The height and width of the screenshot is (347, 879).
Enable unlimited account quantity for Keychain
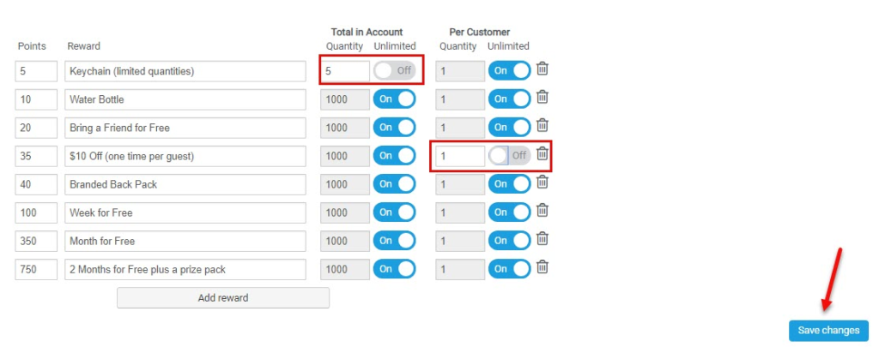point(394,71)
